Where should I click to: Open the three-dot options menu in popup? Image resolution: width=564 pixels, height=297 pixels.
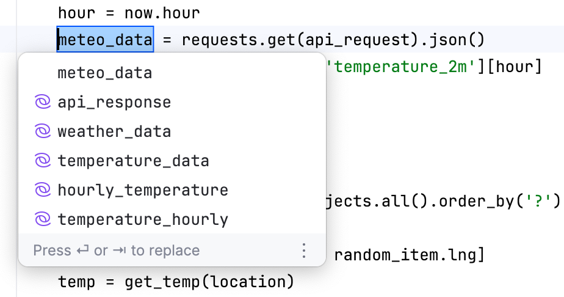click(x=304, y=251)
